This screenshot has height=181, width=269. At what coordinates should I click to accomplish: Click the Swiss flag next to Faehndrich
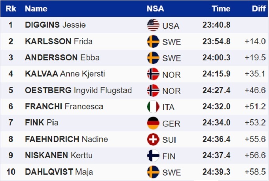pos(153,139)
